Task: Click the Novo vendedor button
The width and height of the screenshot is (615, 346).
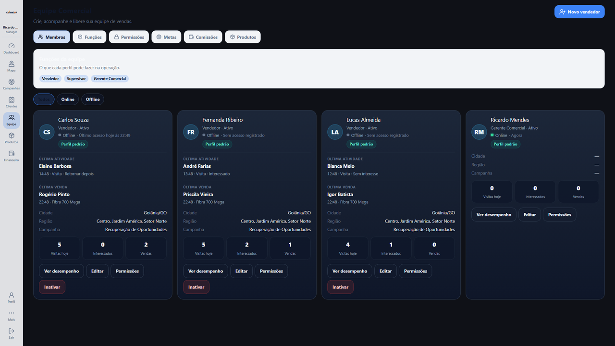Action: pyautogui.click(x=579, y=12)
